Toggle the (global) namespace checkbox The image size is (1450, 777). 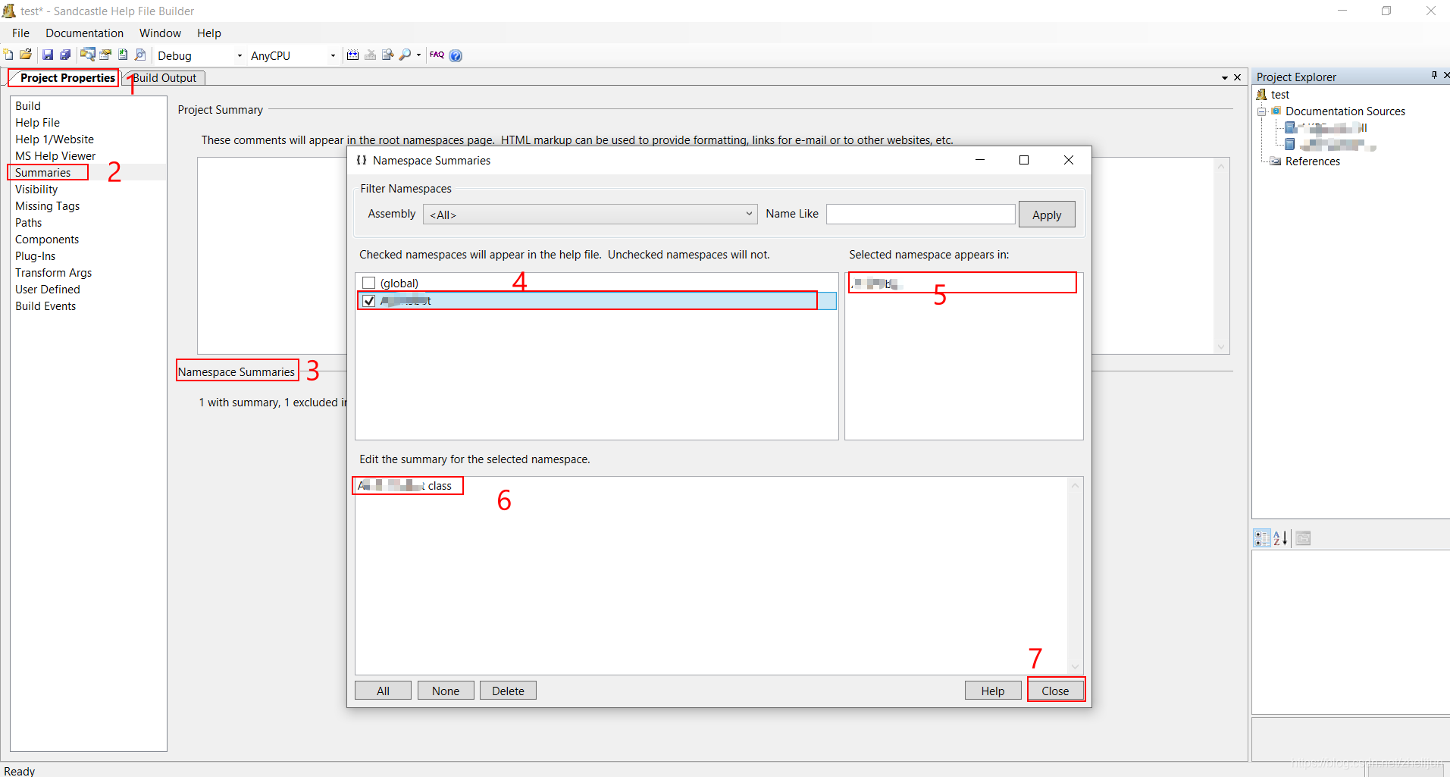click(x=369, y=283)
